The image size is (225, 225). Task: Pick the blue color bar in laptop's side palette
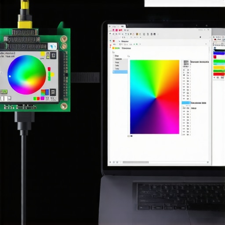pyautogui.click(x=219, y=53)
